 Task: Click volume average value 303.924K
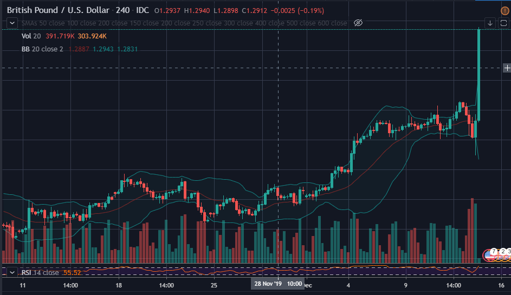pyautogui.click(x=92, y=36)
